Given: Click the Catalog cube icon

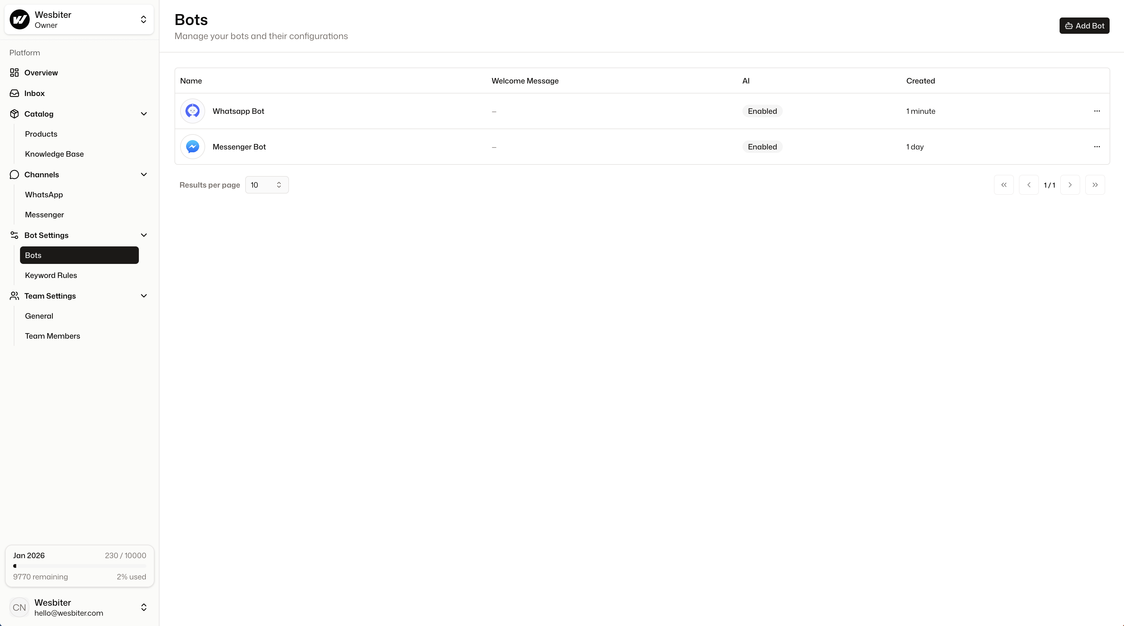Looking at the screenshot, I should pyautogui.click(x=14, y=114).
